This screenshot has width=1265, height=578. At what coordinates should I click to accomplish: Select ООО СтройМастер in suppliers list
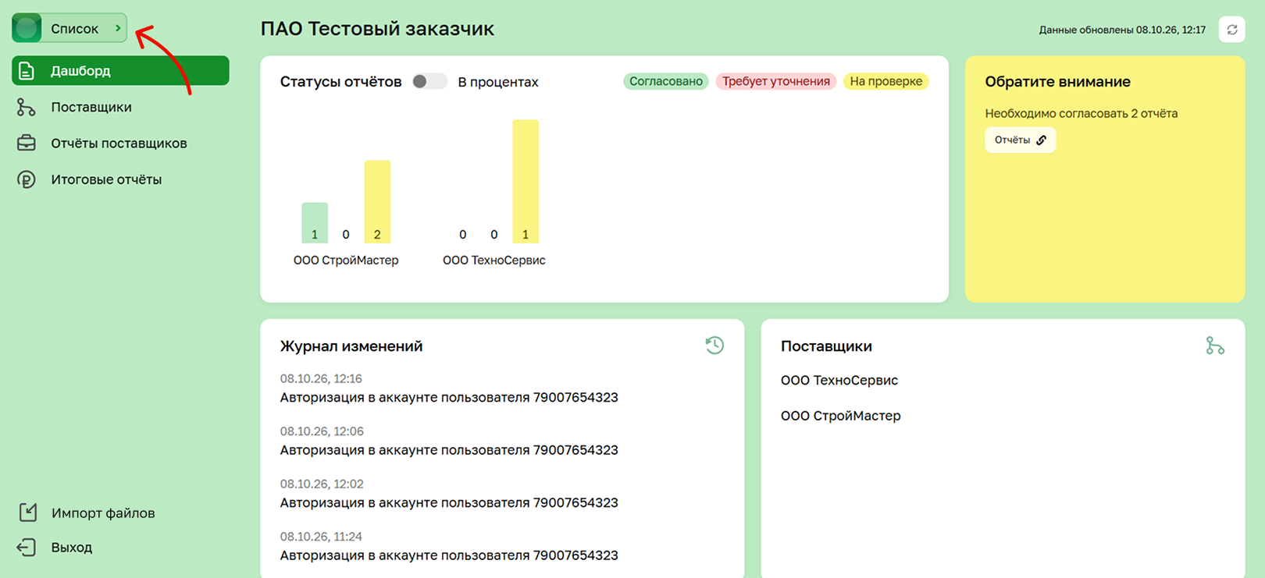(x=840, y=416)
